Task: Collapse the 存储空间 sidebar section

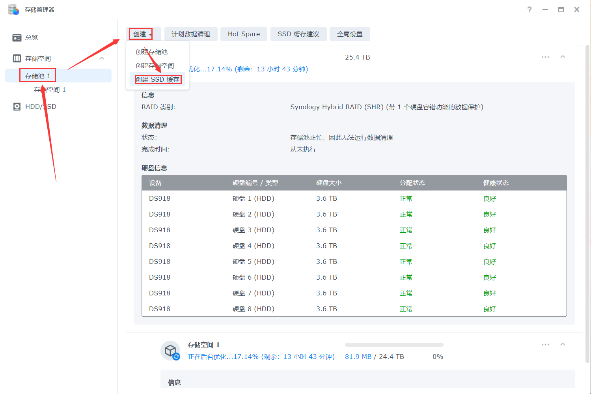Action: tap(102, 58)
